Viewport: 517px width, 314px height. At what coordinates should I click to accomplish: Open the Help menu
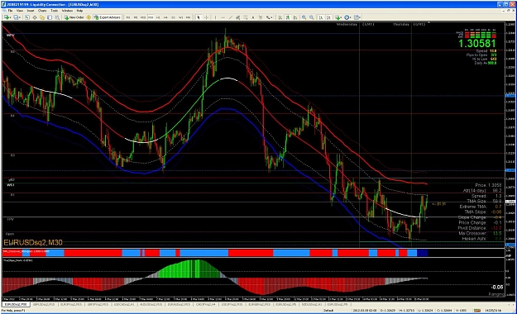[79, 11]
